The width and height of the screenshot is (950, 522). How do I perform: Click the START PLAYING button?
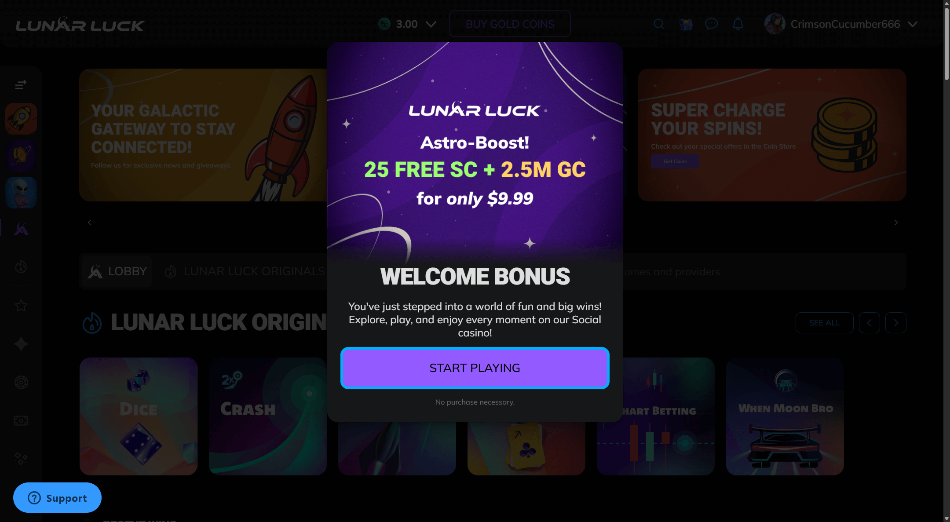(x=475, y=368)
